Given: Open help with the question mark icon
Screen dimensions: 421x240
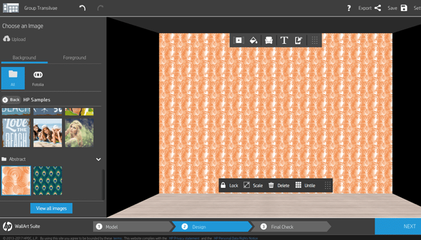Looking at the screenshot, I should click(349, 8).
